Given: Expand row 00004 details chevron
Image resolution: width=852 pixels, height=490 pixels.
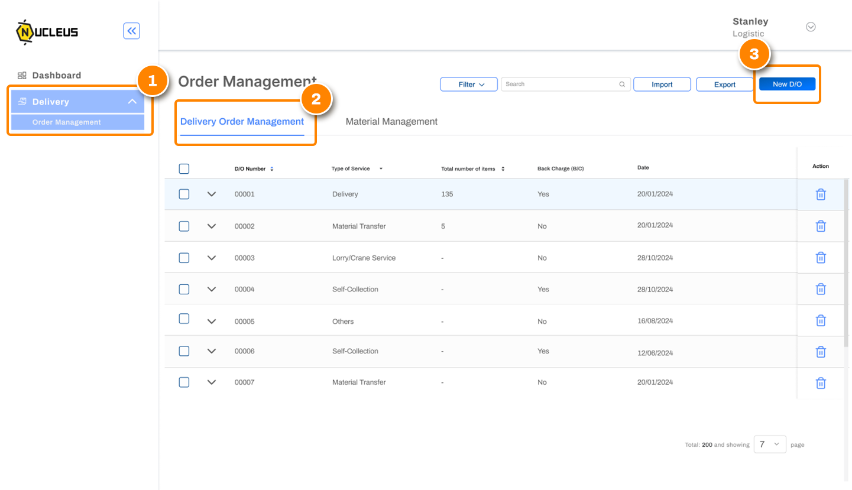Looking at the screenshot, I should tap(212, 289).
